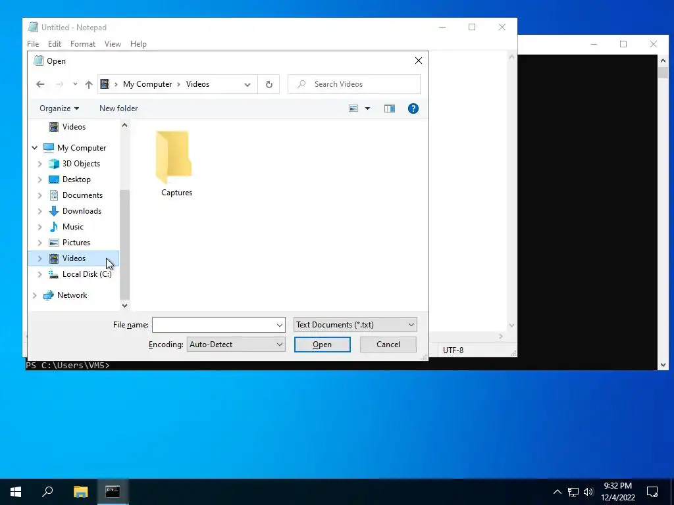Open the recent locations dropdown arrow
The image size is (674, 505).
pos(75,84)
